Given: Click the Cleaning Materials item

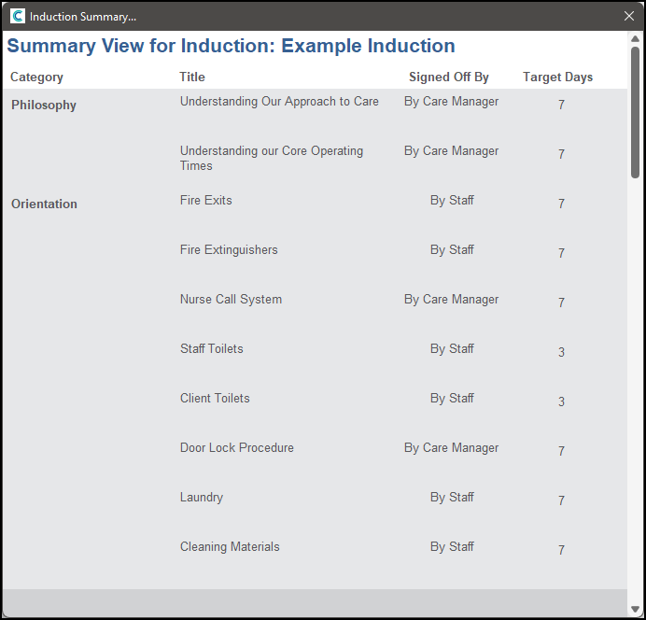Looking at the screenshot, I should (230, 547).
